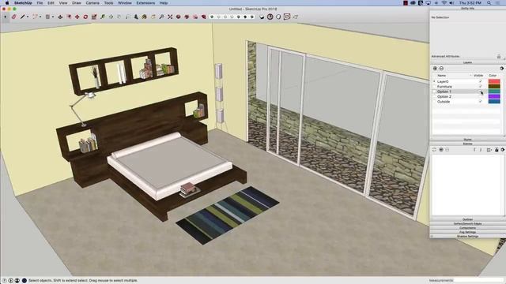The width and height of the screenshot is (506, 284).
Task: Set Furniture as the active layer radio
Action: (x=434, y=86)
